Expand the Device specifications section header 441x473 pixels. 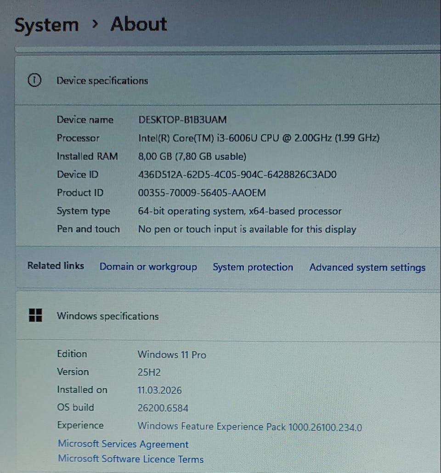tap(228, 80)
